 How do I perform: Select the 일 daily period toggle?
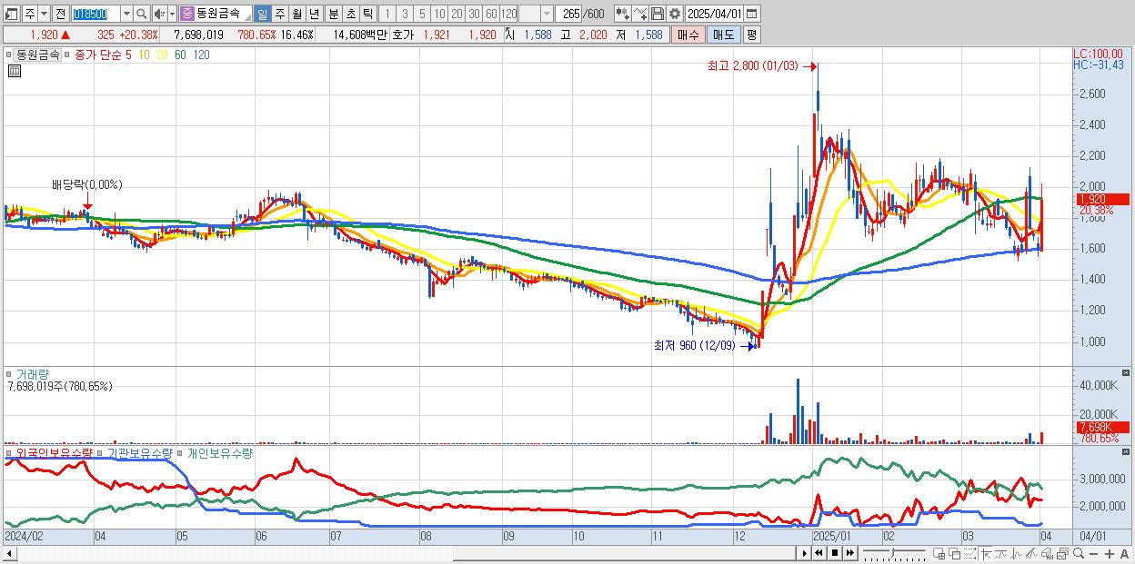point(262,14)
